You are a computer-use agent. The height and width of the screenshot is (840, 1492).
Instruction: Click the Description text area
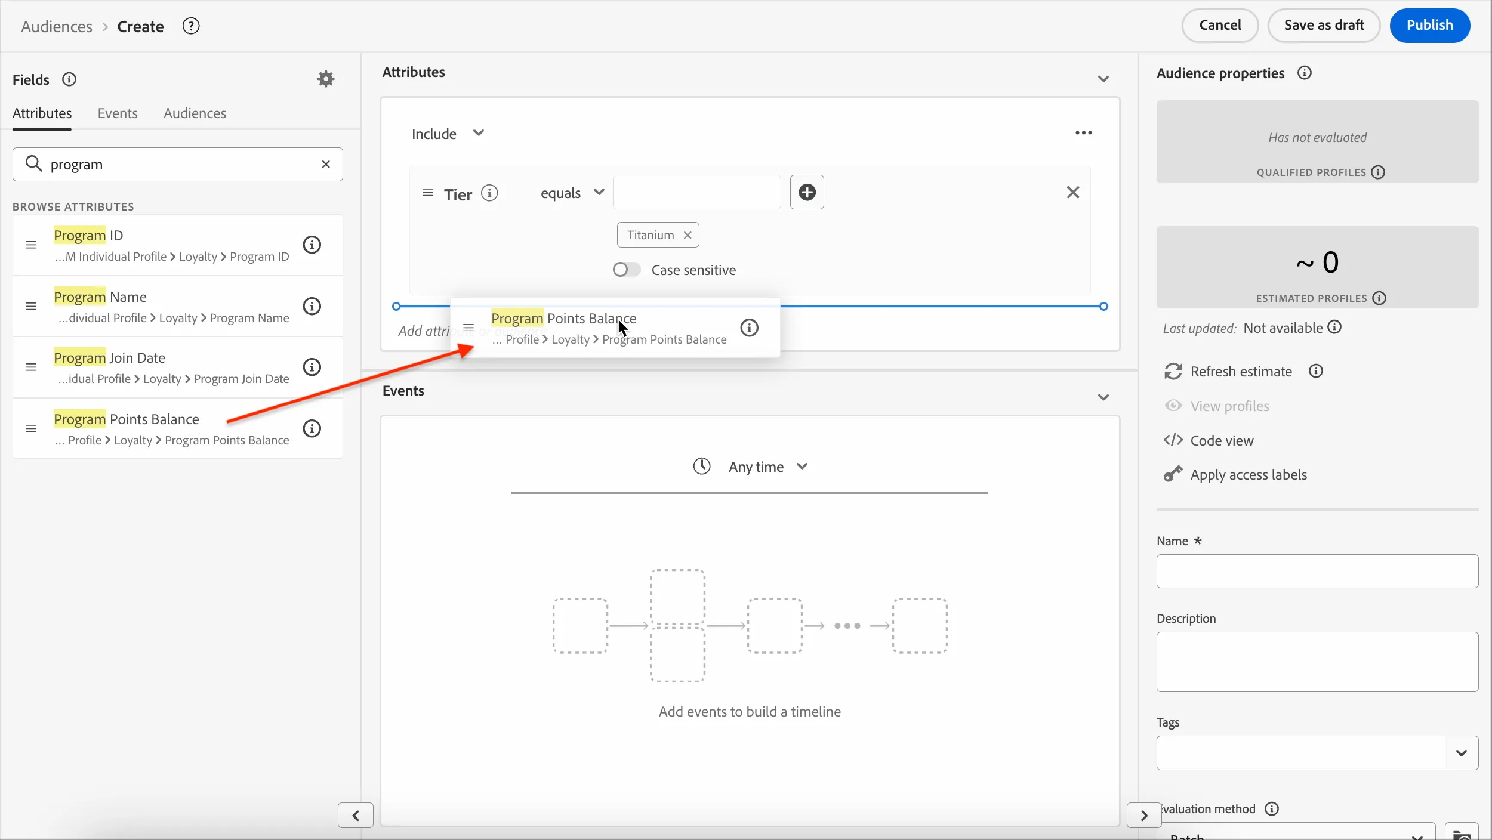click(x=1317, y=662)
